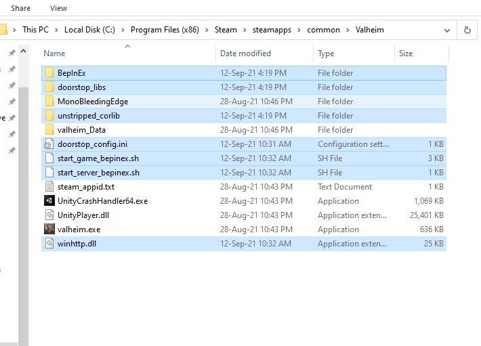Expand the chevron after steamapps in path
The image size is (481, 346).
pyautogui.click(x=299, y=30)
